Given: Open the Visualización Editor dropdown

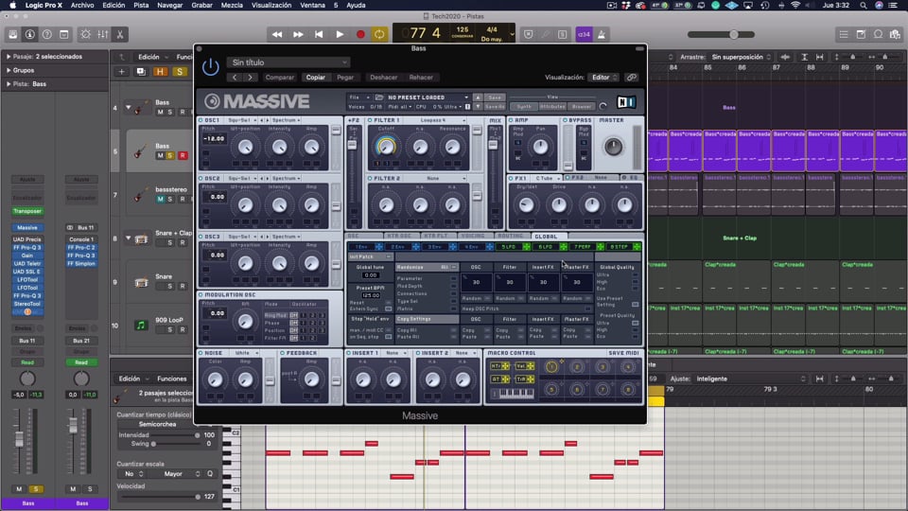Looking at the screenshot, I should 603,77.
